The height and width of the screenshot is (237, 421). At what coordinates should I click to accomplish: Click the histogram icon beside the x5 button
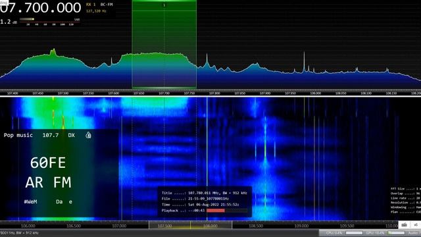pyautogui.click(x=405, y=225)
